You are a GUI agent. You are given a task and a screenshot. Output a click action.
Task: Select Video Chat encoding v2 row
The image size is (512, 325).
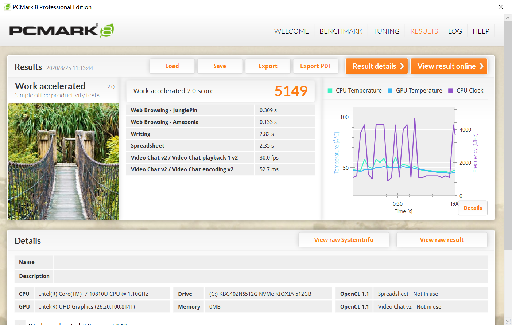coord(221,169)
